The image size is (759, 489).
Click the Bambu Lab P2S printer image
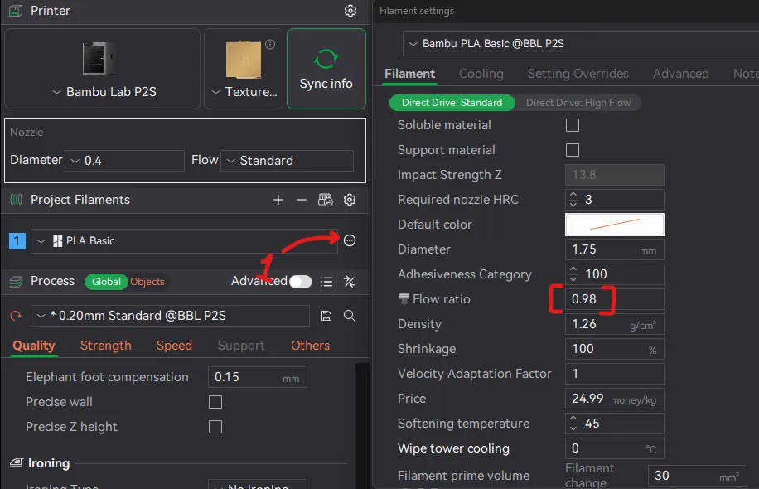(99, 59)
